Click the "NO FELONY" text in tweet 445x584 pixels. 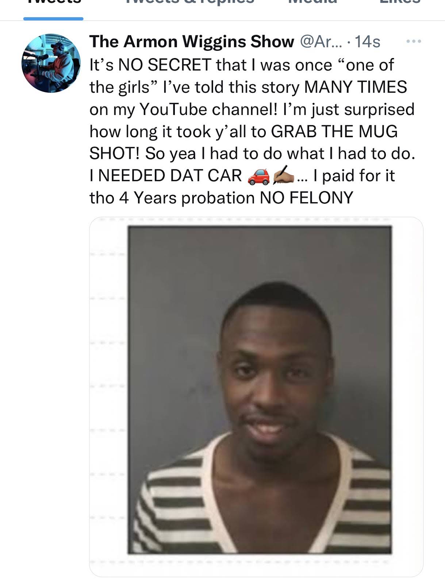pyautogui.click(x=306, y=198)
